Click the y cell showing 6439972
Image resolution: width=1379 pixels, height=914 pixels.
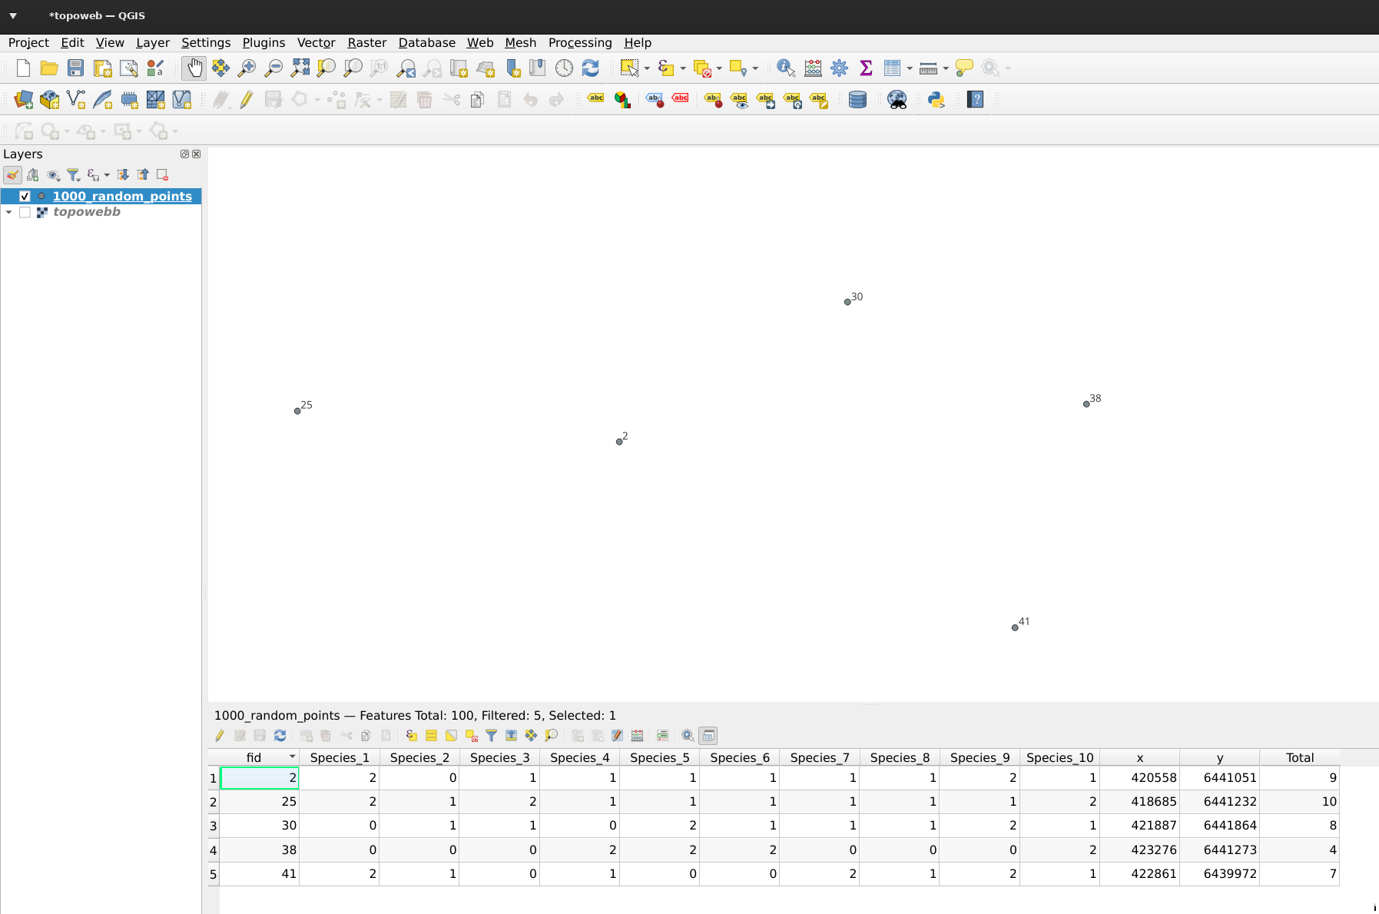pos(1220,874)
